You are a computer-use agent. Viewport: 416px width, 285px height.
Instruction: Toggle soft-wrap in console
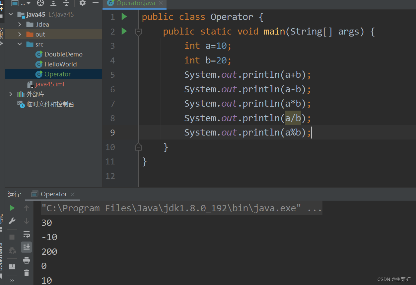click(27, 234)
